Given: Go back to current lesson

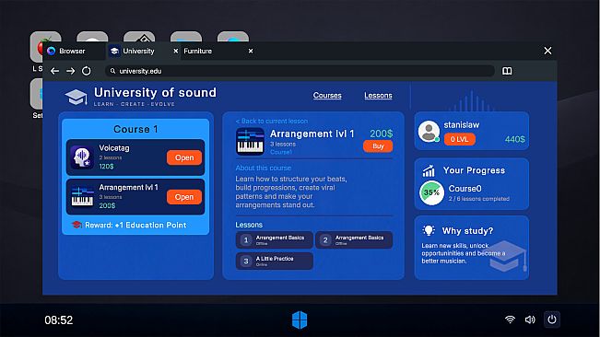Looking at the screenshot, I should pyautogui.click(x=272, y=122).
